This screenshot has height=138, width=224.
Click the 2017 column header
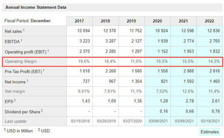(79, 21)
